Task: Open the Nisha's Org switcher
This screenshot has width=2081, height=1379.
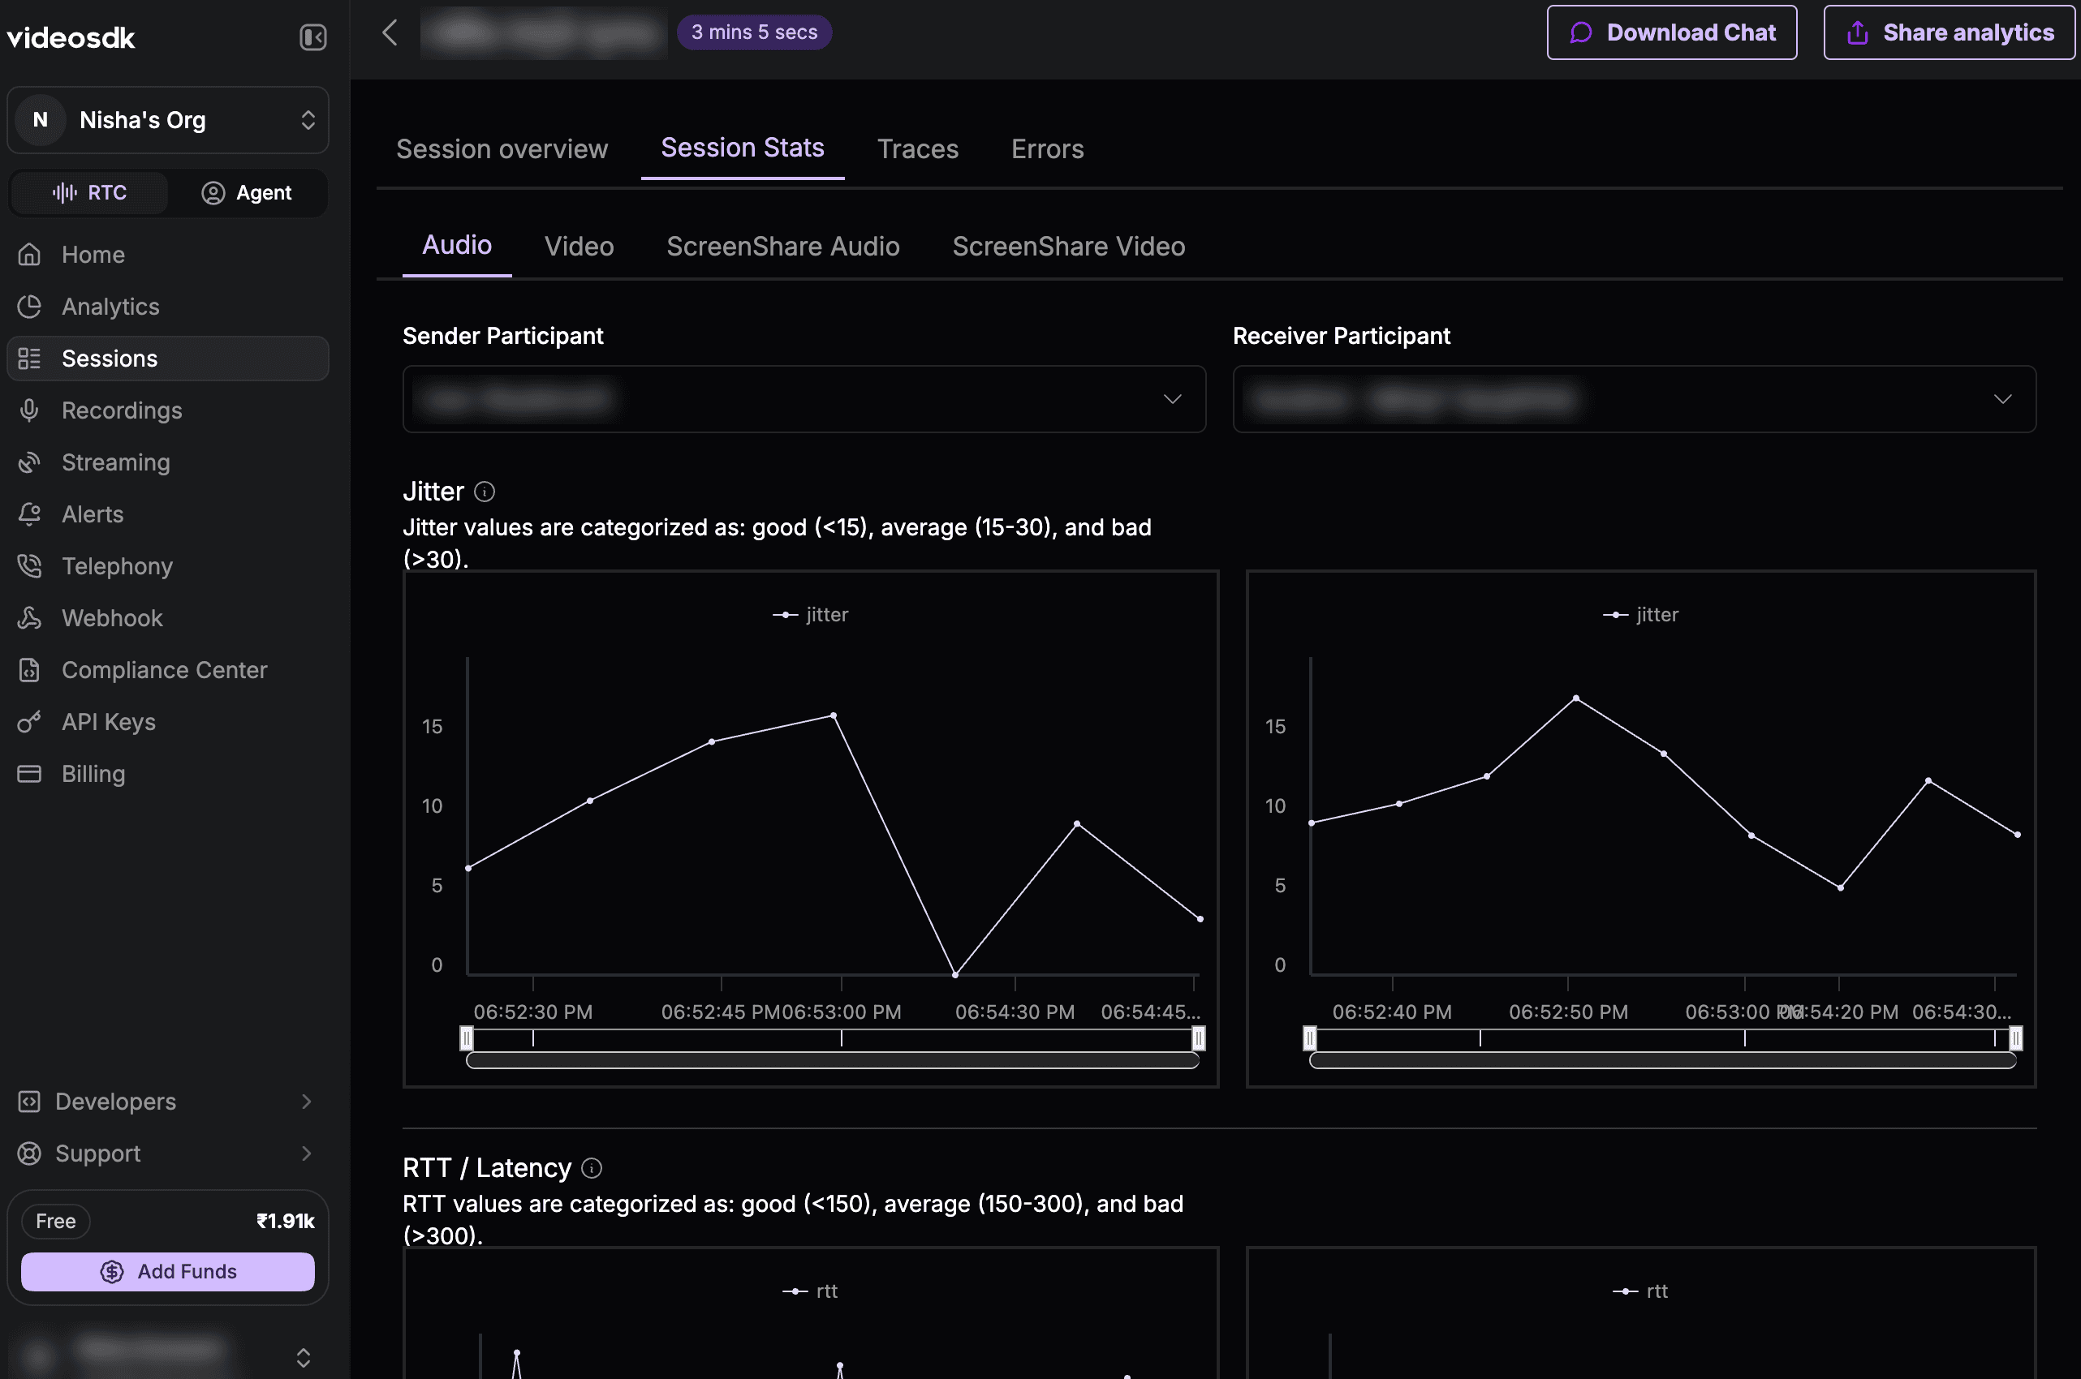Action: click(x=168, y=119)
